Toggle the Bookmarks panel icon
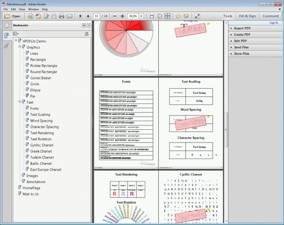This screenshot has height=225, width=284. (6, 35)
